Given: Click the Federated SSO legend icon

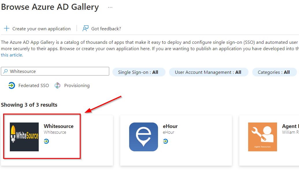Looking at the screenshot, I should click(x=12, y=86).
